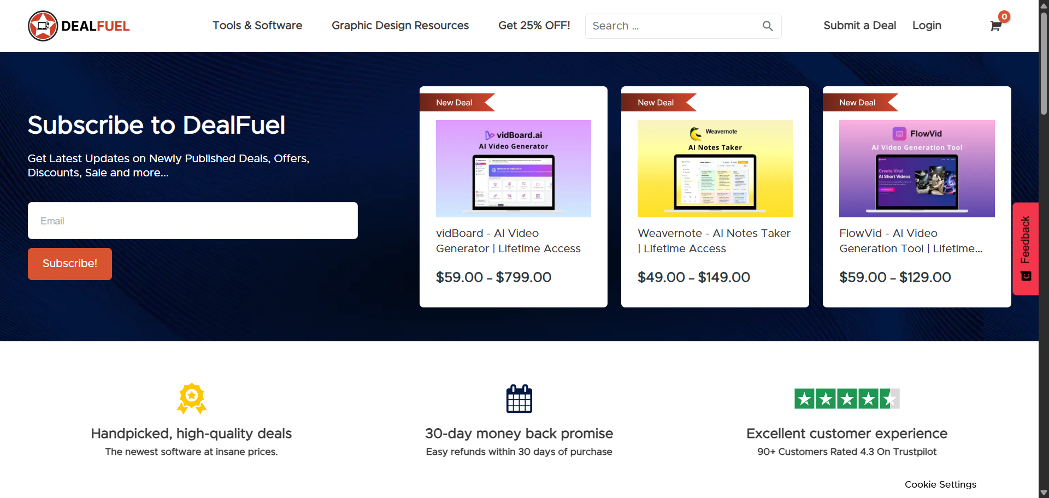
Task: Focus the Email input field
Action: click(192, 221)
